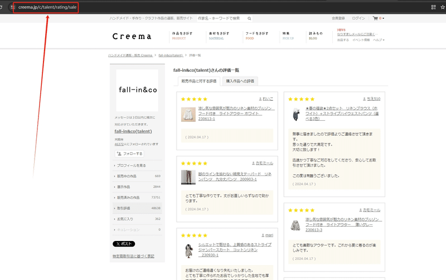Click the five-star rating on れいこ's review
The width and height of the screenshot is (446, 280).
(x=194, y=99)
